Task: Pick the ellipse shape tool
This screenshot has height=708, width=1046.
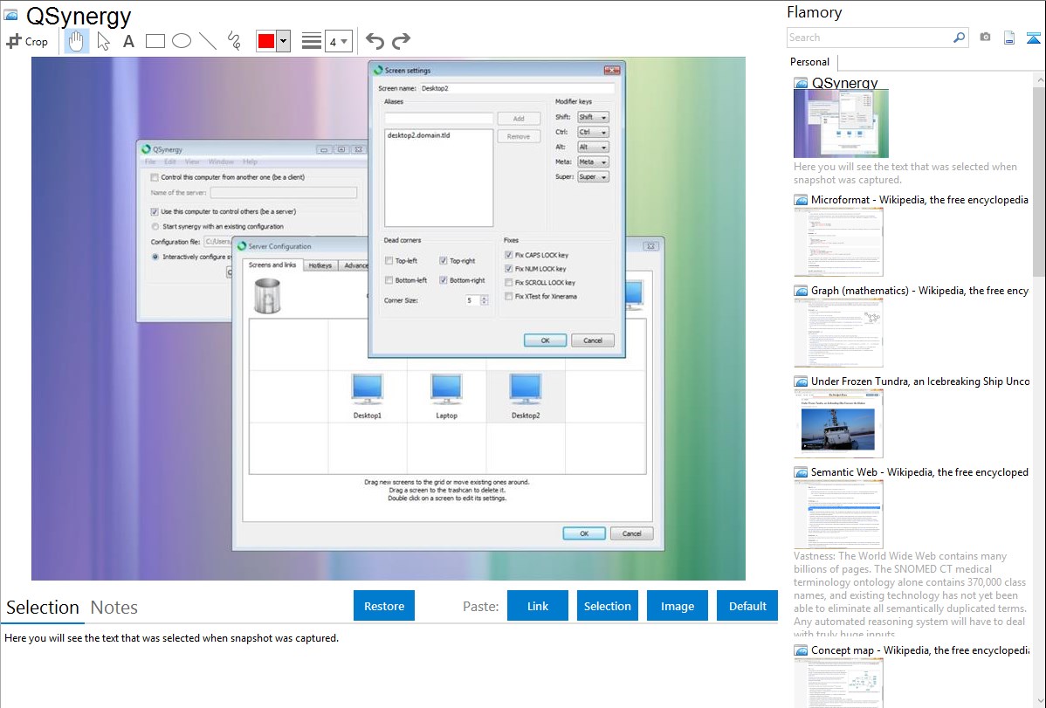Action: coord(182,41)
